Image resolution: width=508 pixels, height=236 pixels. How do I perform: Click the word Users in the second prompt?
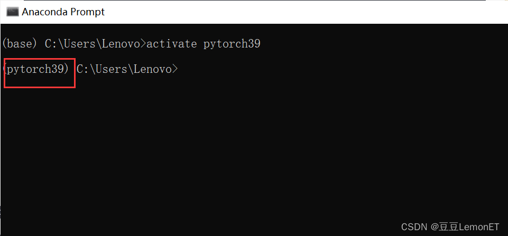[108, 69]
